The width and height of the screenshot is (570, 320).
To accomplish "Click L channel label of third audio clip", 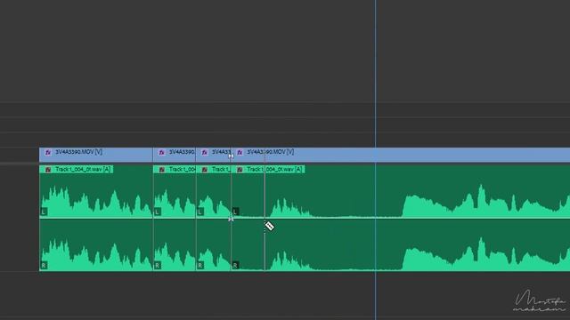I will [199, 212].
